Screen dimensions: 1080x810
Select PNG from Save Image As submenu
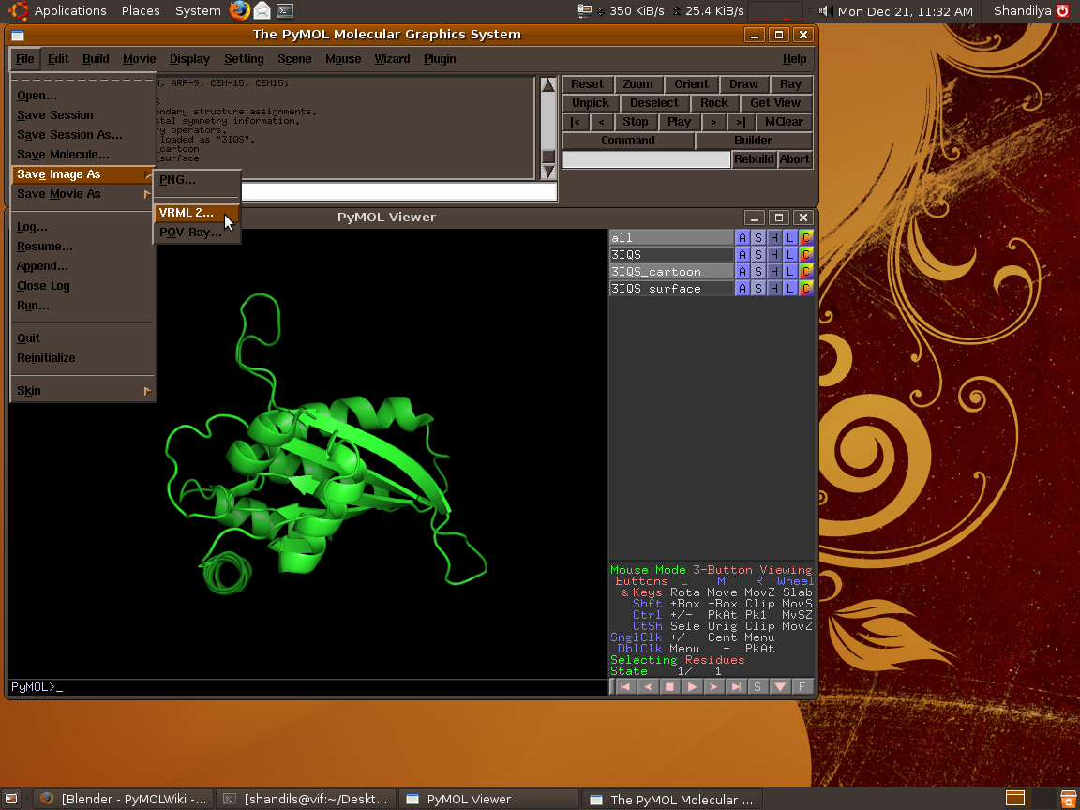click(x=178, y=180)
